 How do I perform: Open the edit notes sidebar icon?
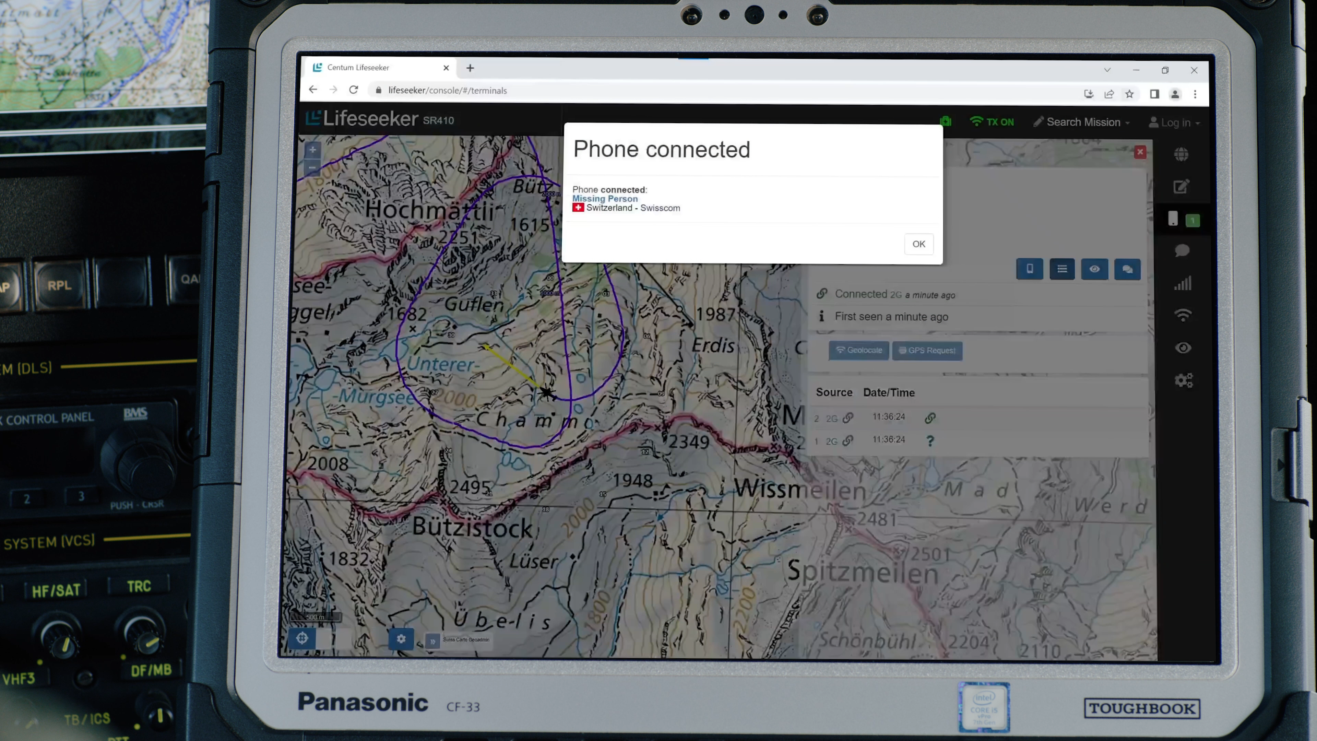tap(1181, 187)
